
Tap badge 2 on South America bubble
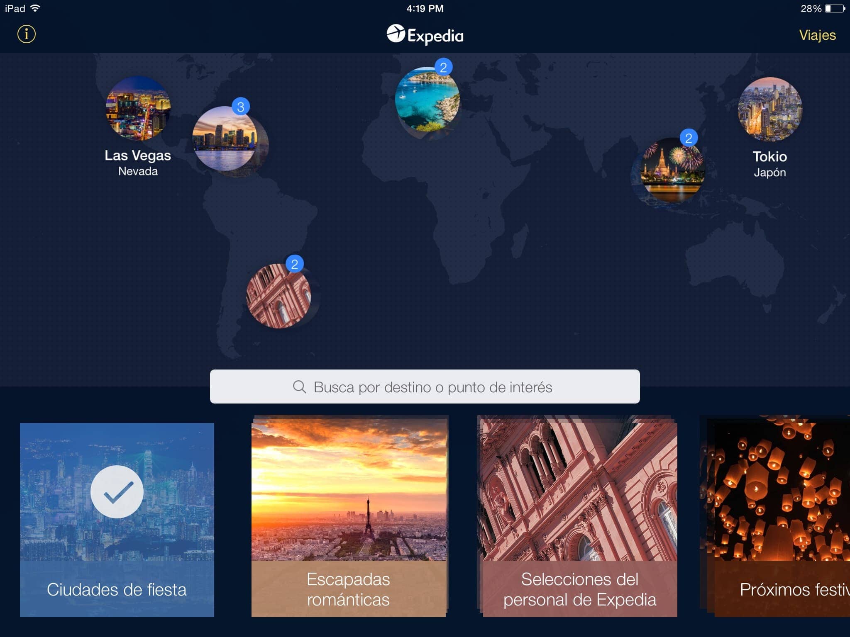click(295, 264)
